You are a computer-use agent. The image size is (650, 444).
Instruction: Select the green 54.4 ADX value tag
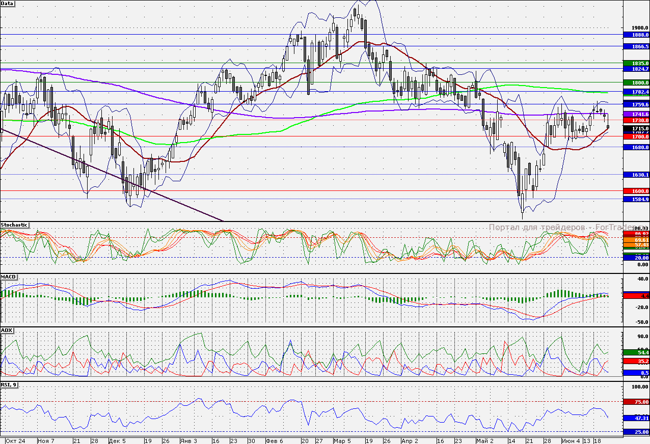(636, 352)
